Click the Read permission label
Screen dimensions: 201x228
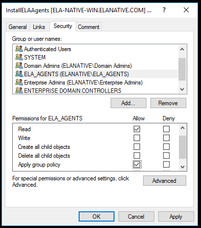point(25,129)
